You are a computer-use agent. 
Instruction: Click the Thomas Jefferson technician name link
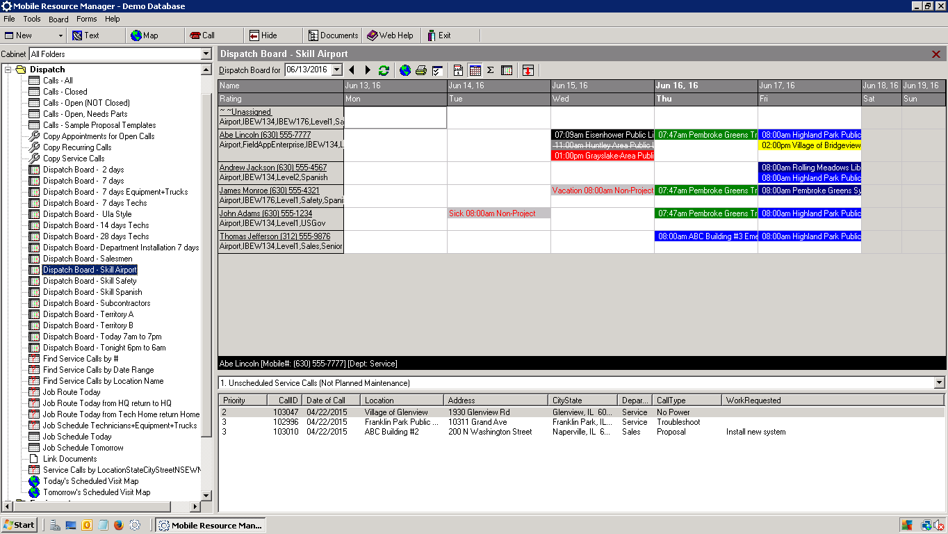click(275, 236)
